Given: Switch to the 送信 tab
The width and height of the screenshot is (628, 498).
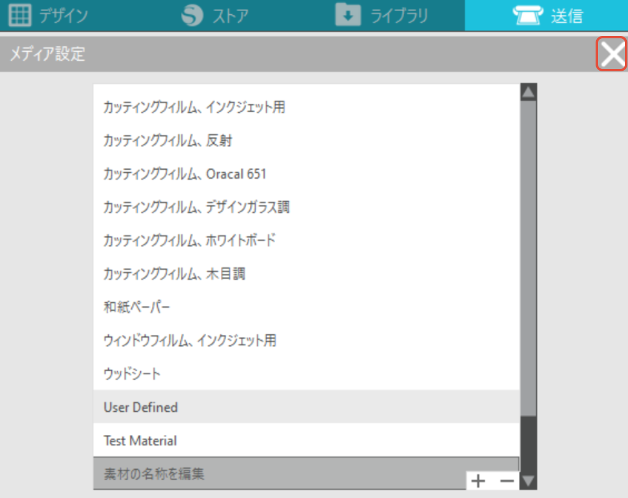Looking at the screenshot, I should pos(547,15).
